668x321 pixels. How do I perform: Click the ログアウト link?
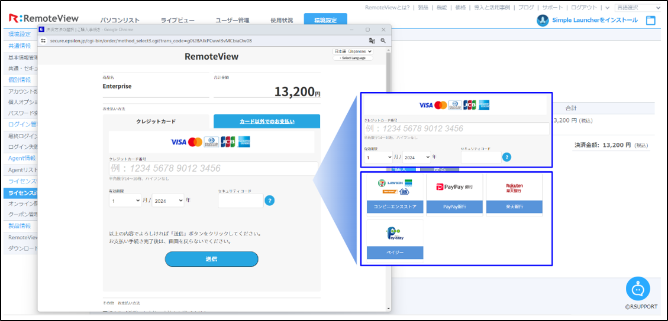[x=585, y=8]
